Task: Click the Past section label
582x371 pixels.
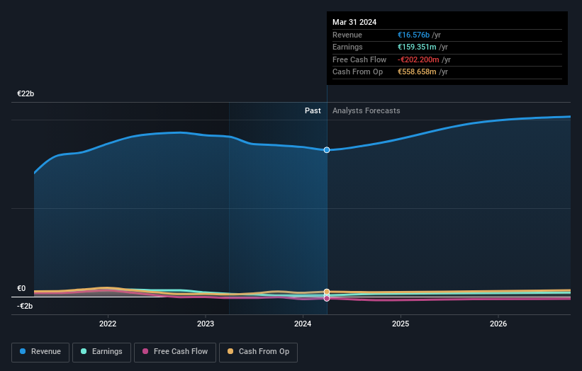Action: tap(313, 111)
